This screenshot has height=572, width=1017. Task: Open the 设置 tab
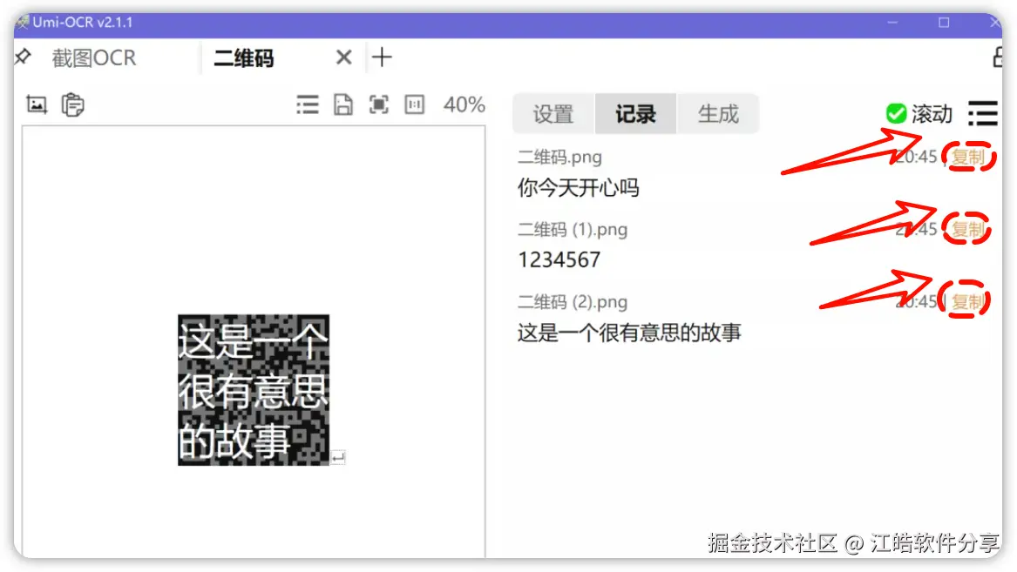point(553,114)
